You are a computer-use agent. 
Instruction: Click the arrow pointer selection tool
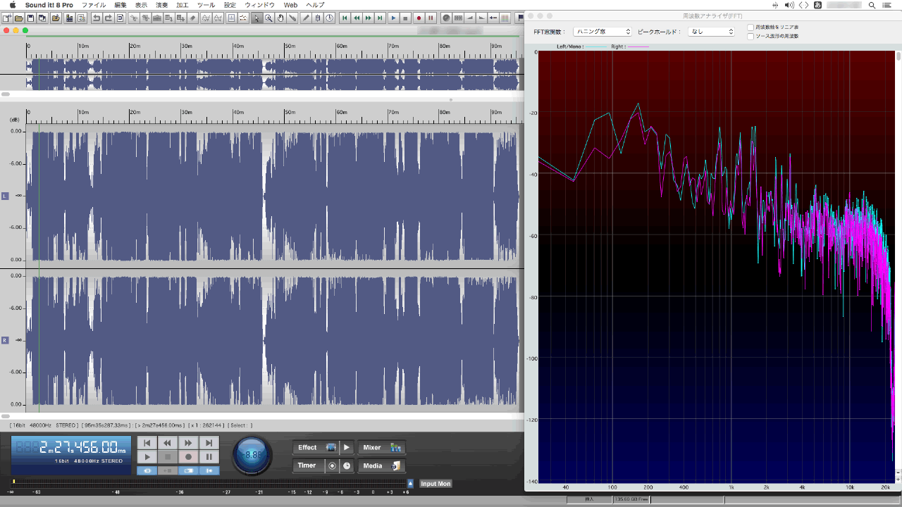pos(257,18)
